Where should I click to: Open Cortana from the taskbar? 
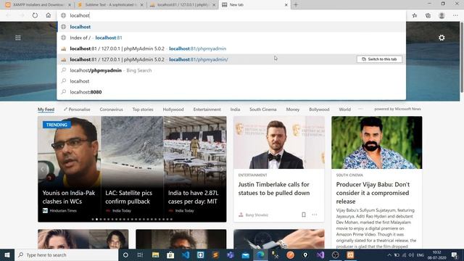pyautogui.click(x=125, y=254)
